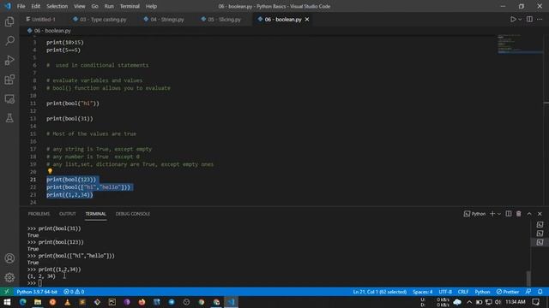
Task: Select Python 3.9.7 64-bit interpreter
Action: point(37,292)
